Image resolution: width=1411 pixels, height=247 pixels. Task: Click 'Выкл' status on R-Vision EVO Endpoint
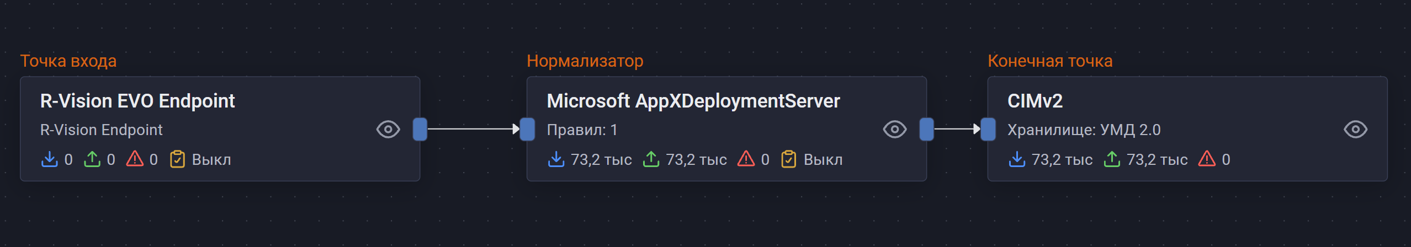click(x=211, y=160)
